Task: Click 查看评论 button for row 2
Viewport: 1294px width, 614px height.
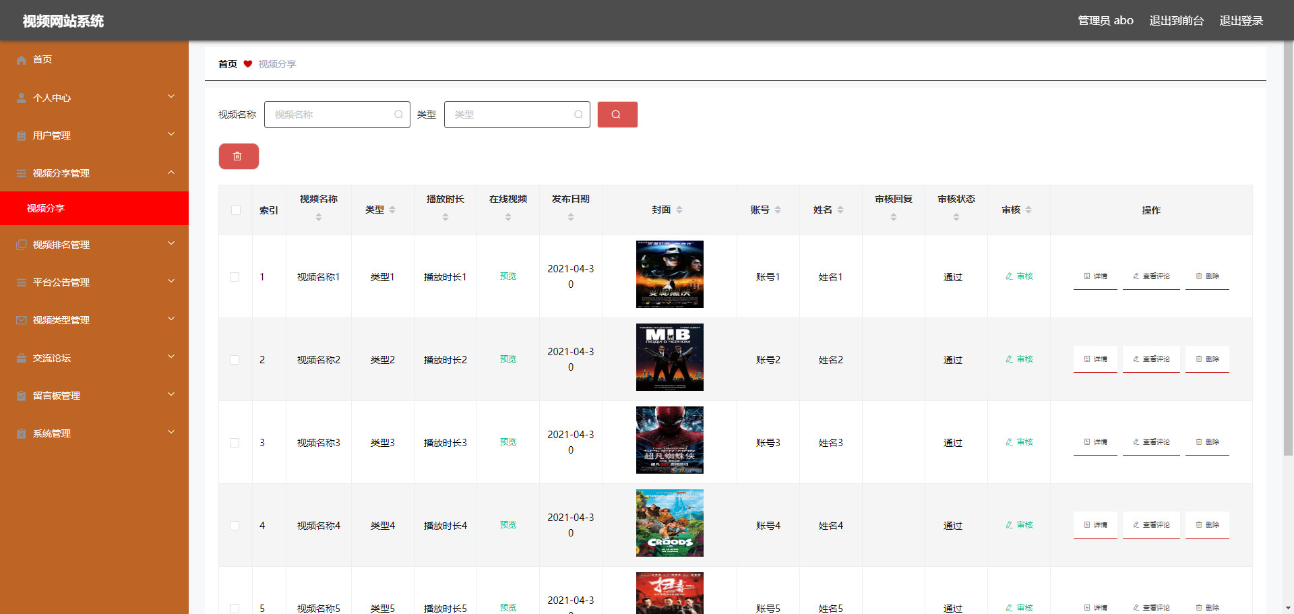Action: click(1151, 359)
